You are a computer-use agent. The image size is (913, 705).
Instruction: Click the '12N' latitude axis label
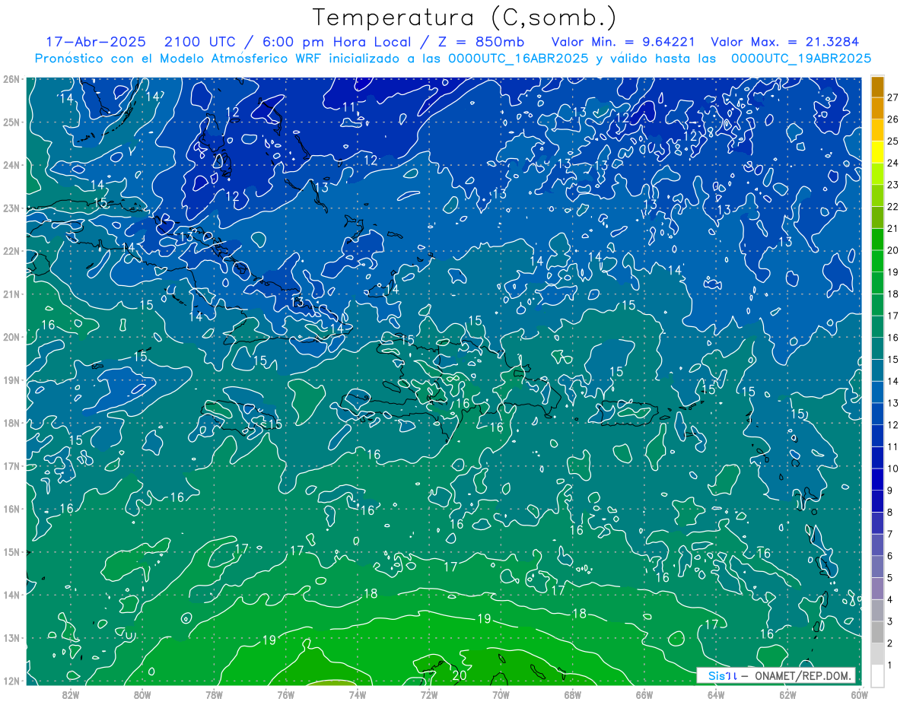click(x=11, y=681)
